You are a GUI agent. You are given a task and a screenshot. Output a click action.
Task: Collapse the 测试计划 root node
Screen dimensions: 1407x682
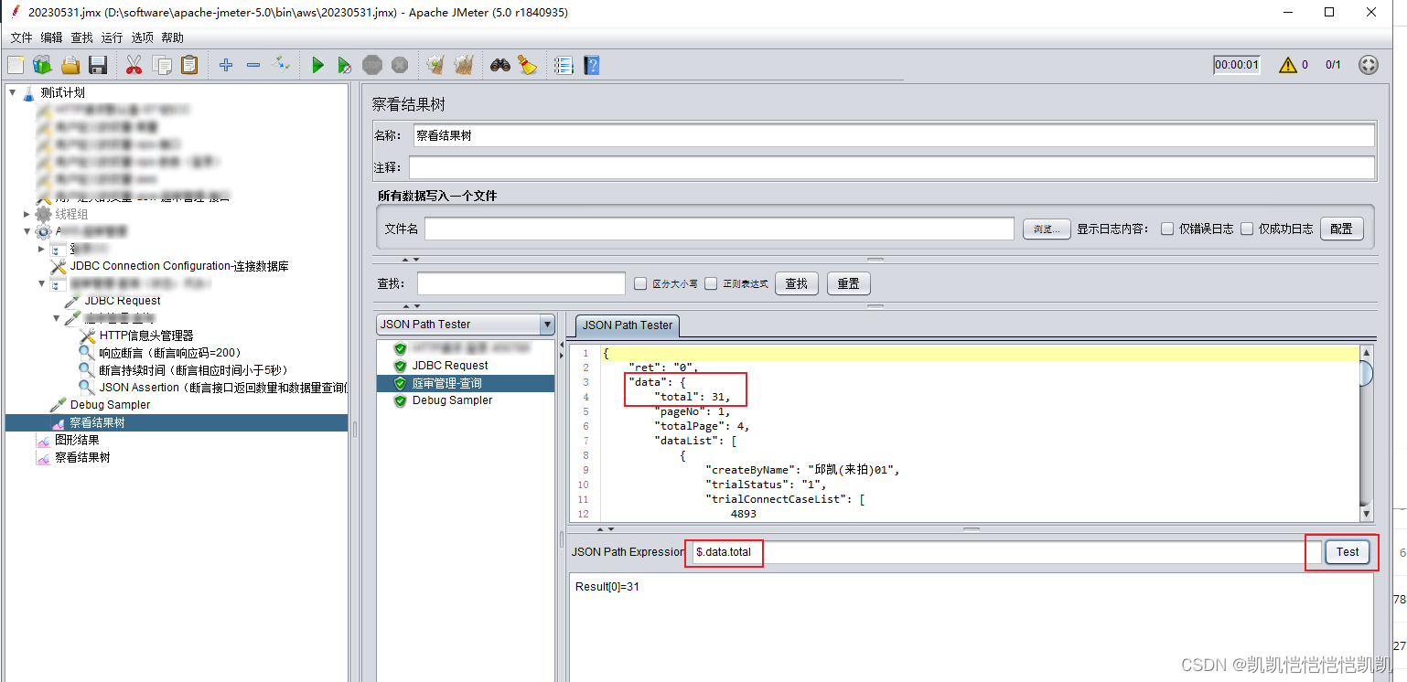click(13, 92)
